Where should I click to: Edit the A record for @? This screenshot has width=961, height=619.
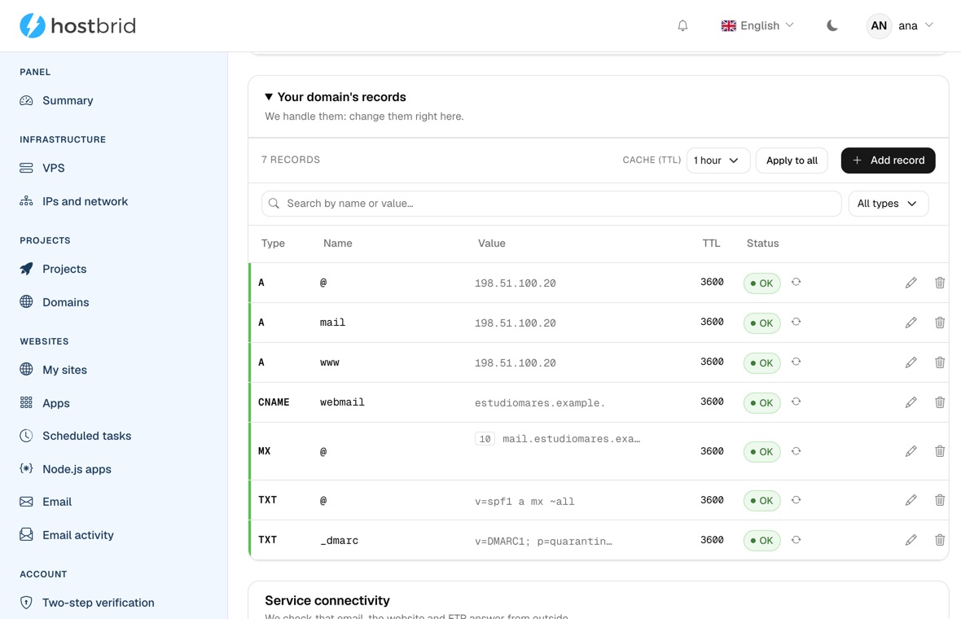pos(911,283)
